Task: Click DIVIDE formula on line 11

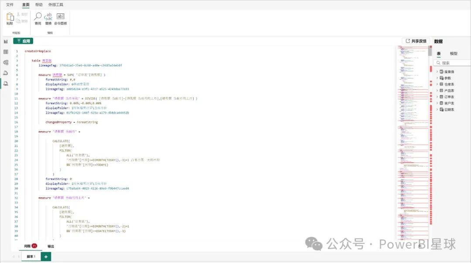Action: pos(141,98)
